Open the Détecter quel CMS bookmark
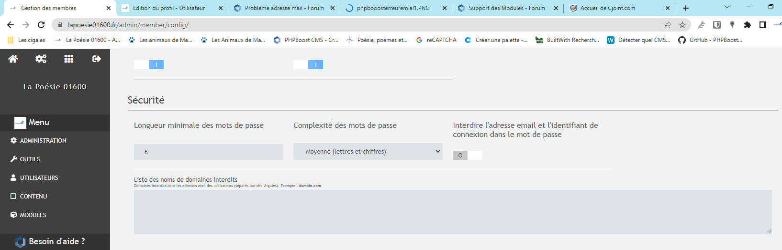 [638, 40]
